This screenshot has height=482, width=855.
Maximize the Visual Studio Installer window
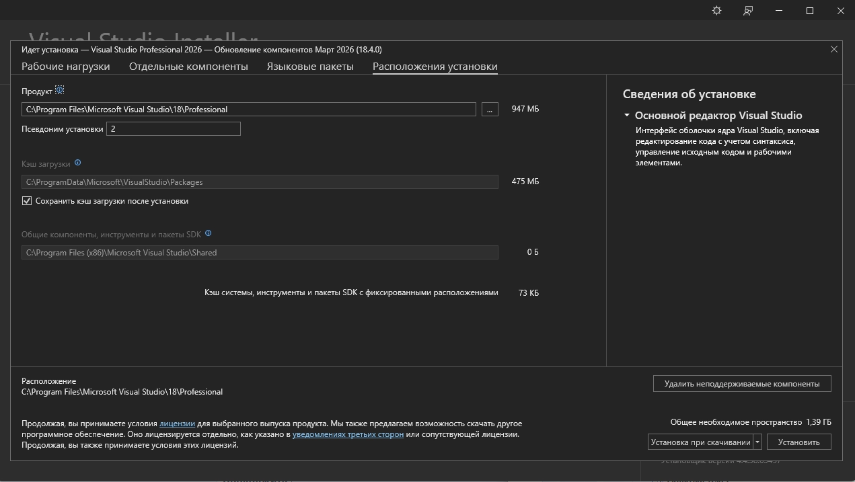tap(810, 11)
